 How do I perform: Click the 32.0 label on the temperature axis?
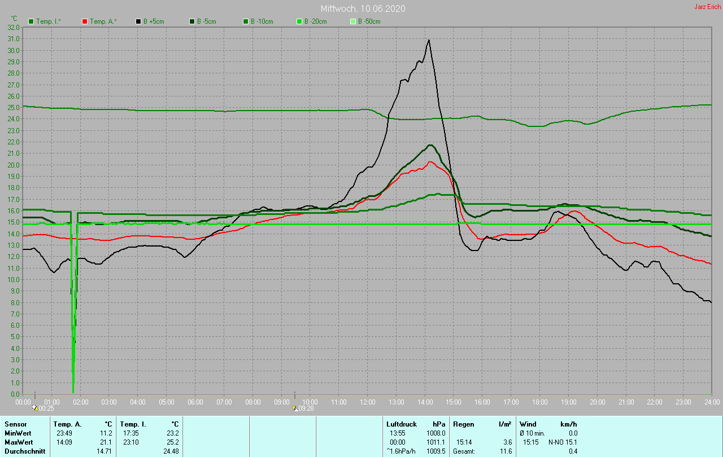point(14,27)
